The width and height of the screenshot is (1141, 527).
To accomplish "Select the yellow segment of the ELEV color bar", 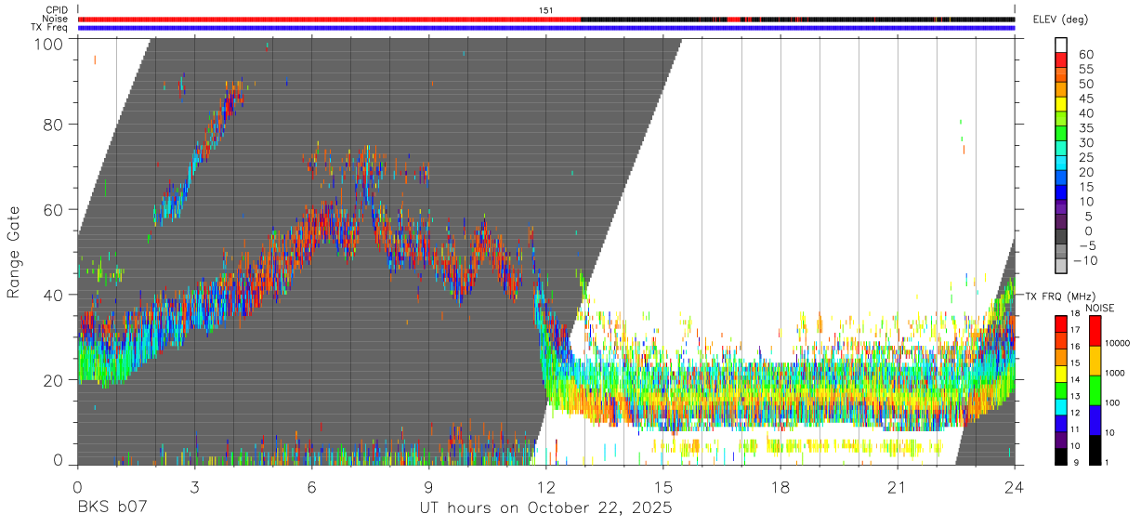I will point(1061,104).
